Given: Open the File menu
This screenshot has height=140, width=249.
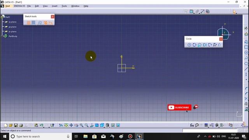Looking at the screenshot, I should [29, 6].
